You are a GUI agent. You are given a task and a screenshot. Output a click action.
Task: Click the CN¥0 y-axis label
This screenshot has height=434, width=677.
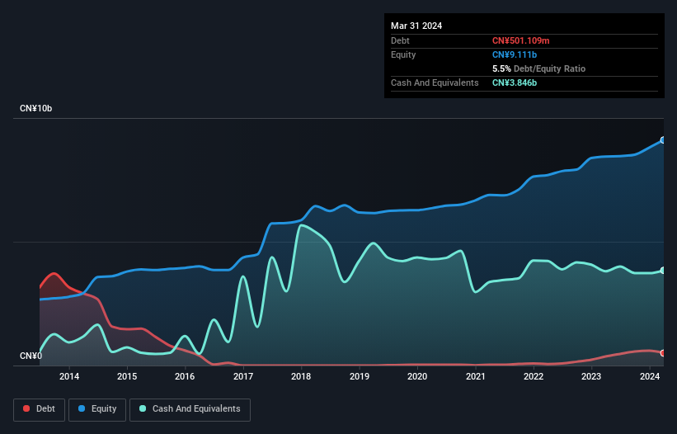pos(31,356)
